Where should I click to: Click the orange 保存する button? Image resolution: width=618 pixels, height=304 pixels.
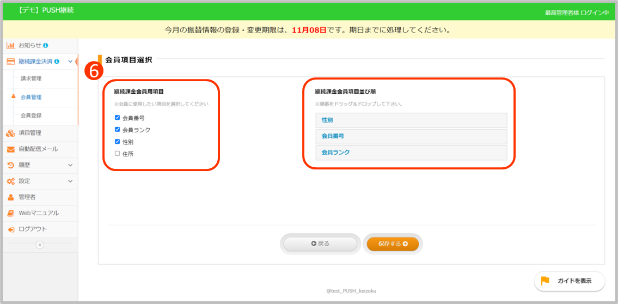(393, 244)
